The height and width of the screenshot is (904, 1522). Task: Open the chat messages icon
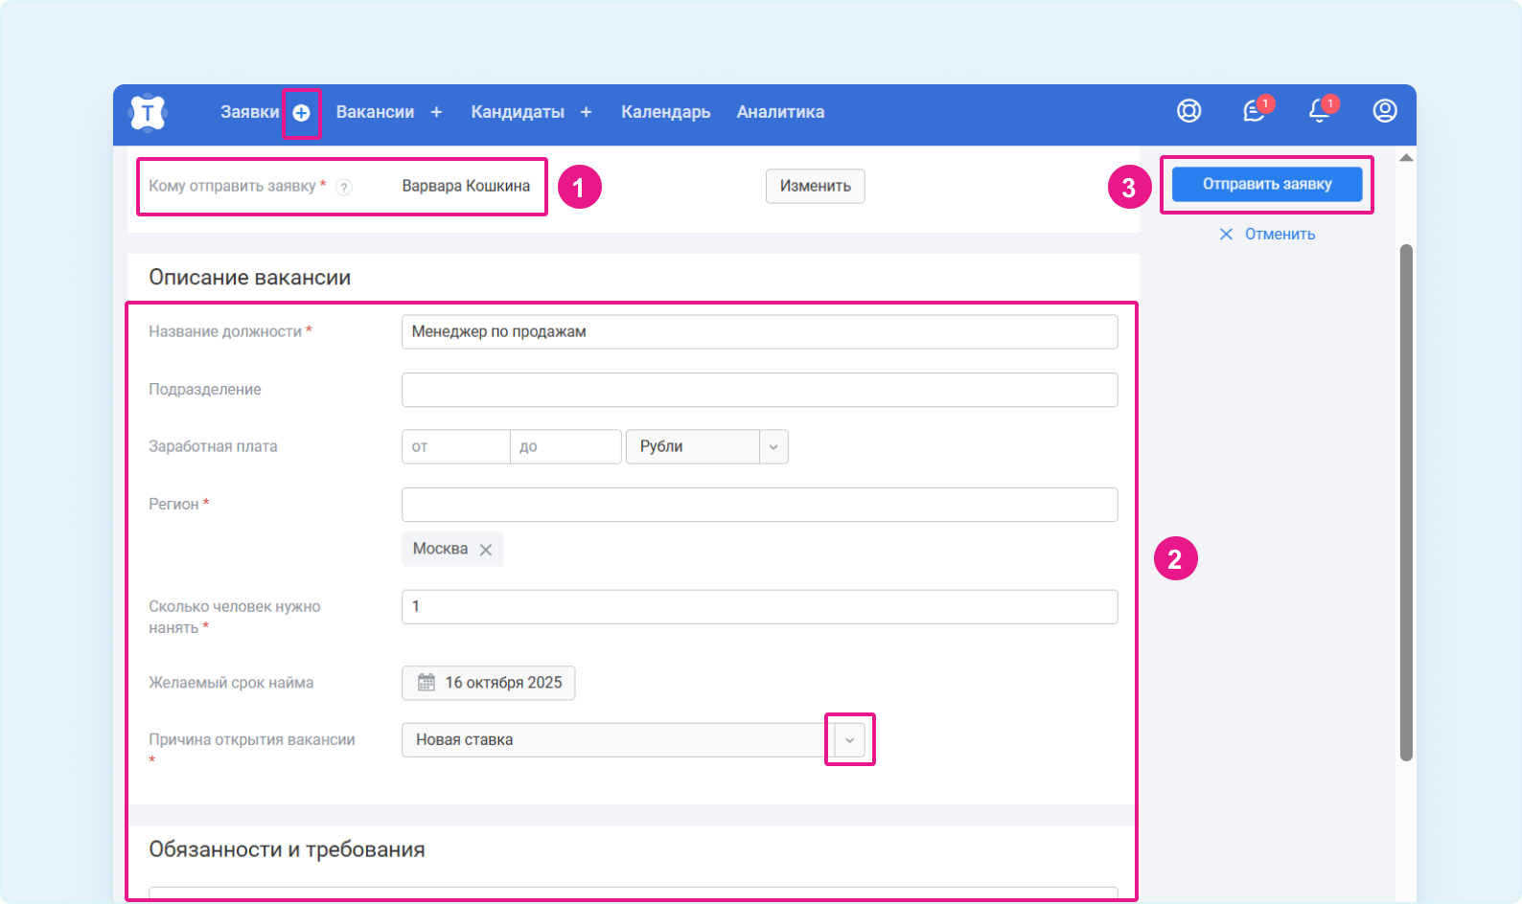click(1254, 112)
